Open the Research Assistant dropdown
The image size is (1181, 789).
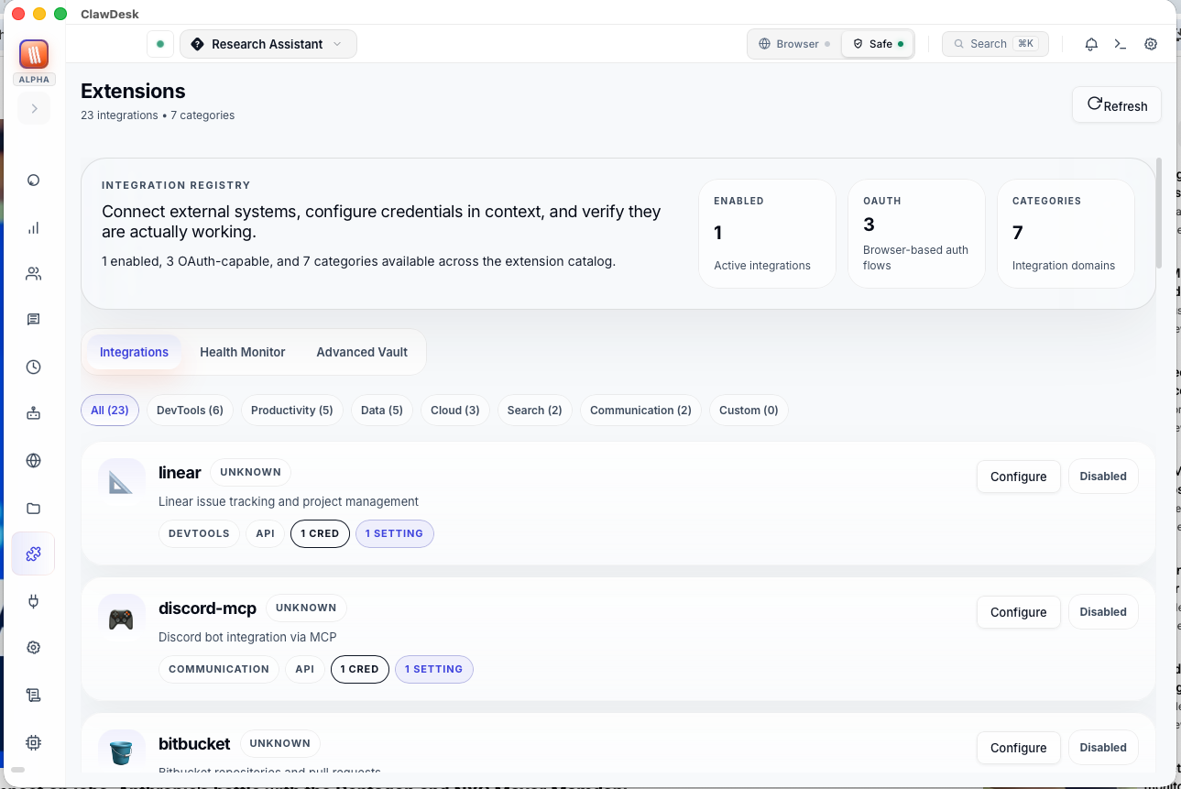(268, 43)
